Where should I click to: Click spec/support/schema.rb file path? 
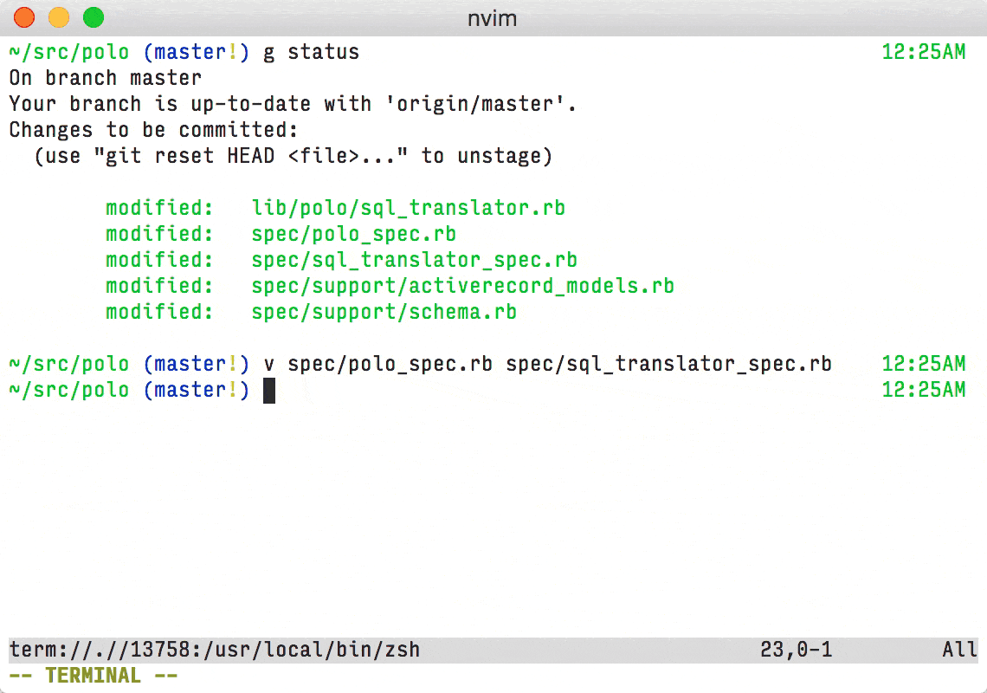coord(384,312)
